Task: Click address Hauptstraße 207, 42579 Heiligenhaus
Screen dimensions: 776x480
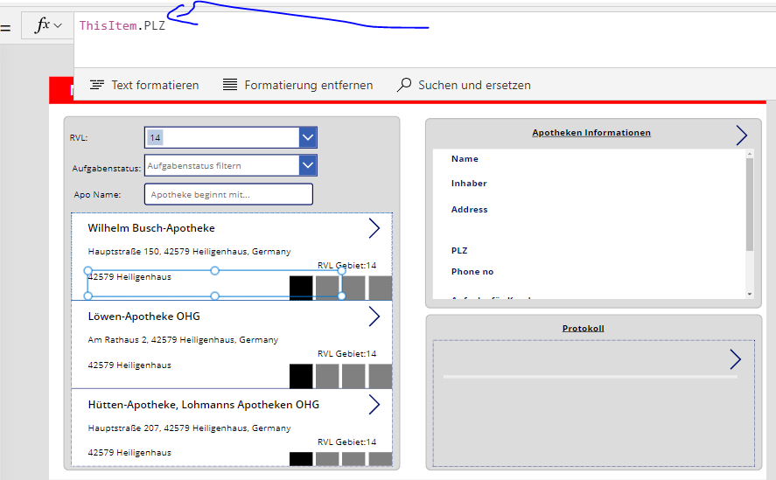Action: click(189, 428)
